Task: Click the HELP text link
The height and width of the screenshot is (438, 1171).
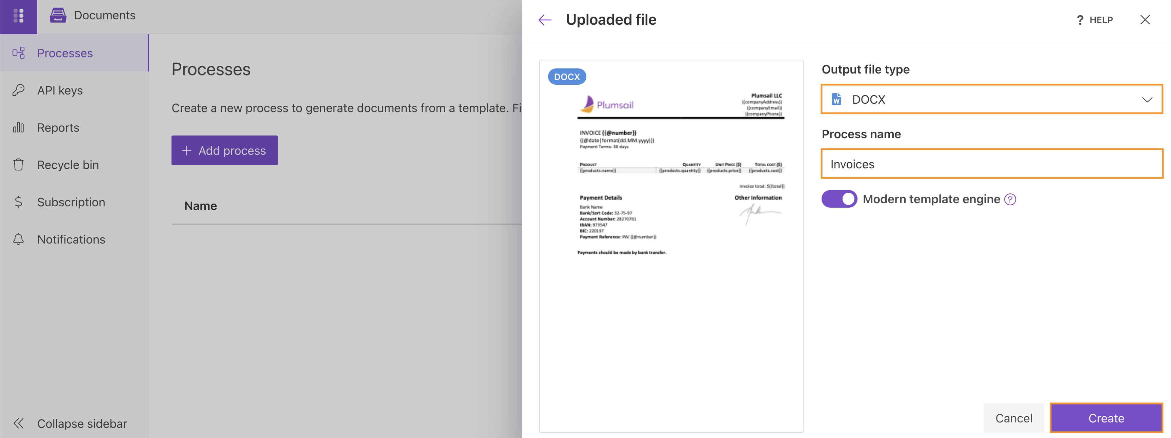Action: click(1101, 20)
